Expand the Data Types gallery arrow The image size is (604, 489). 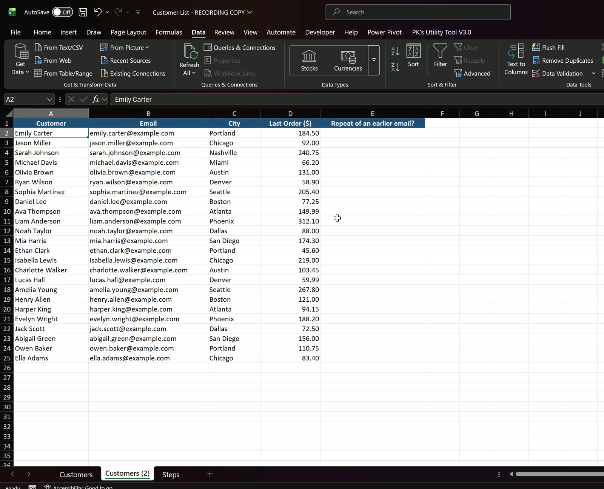click(x=374, y=60)
